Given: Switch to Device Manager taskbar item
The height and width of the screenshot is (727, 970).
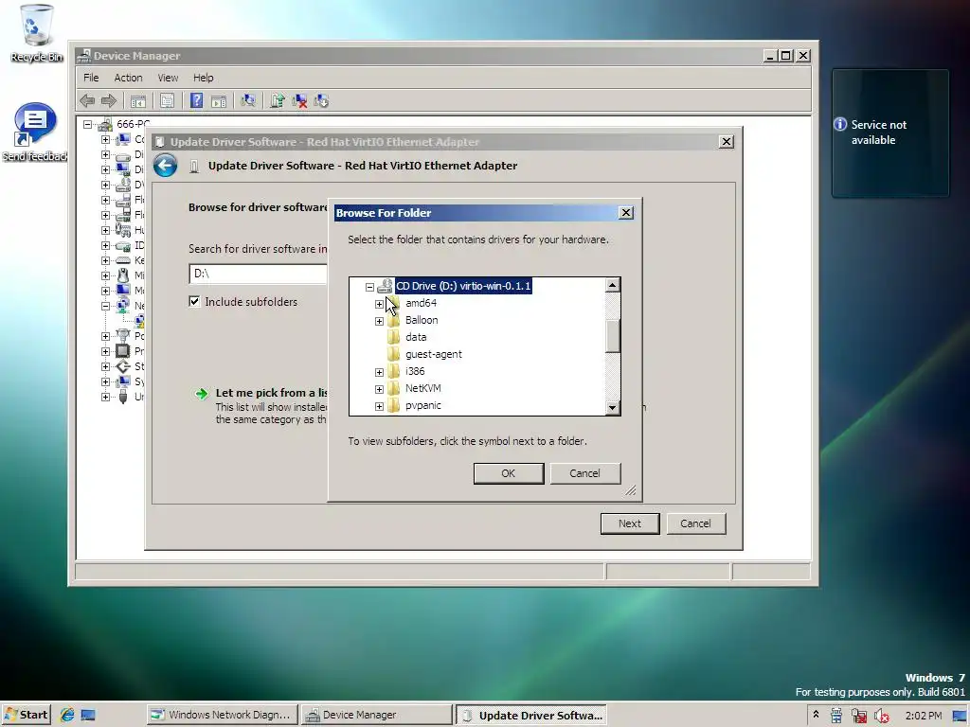Looking at the screenshot, I should click(x=377, y=715).
